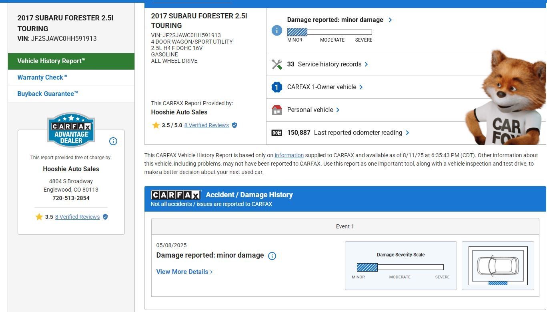This screenshot has height=312, width=547.
Task: Click the Event 1 header bar
Action: (345, 226)
